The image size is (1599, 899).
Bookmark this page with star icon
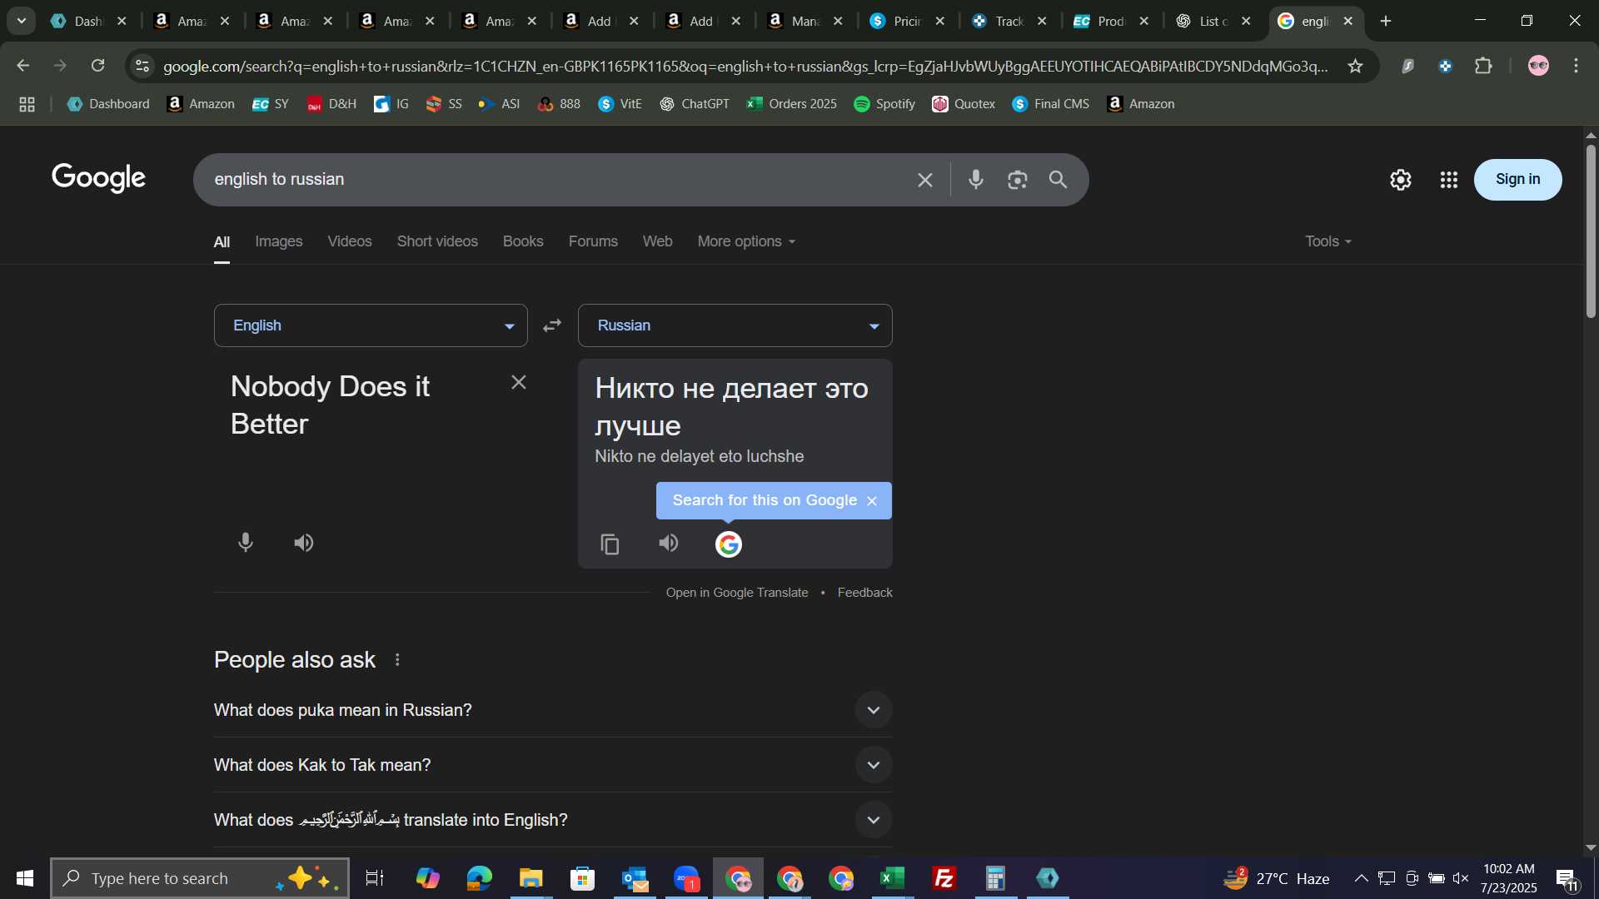pos(1355,66)
